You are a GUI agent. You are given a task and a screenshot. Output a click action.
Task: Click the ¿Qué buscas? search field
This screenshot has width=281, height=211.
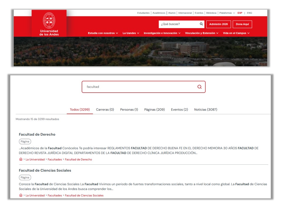pos(179,24)
